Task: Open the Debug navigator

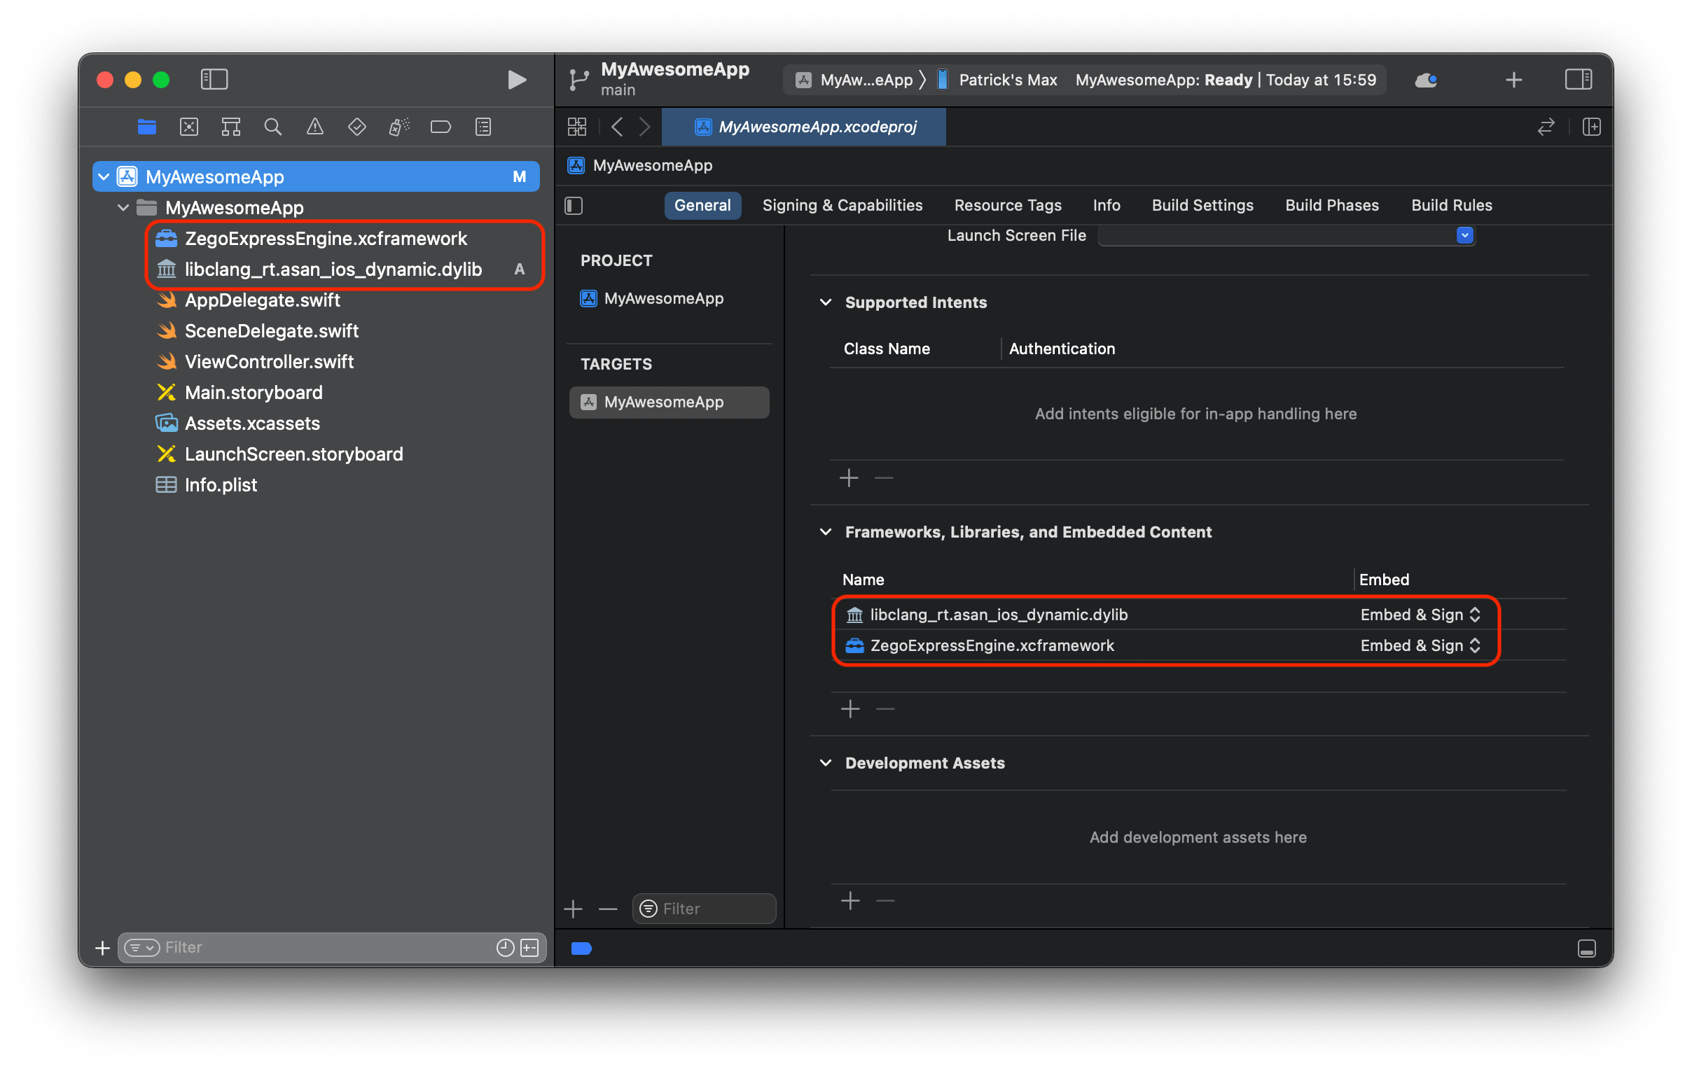Action: coord(399,127)
